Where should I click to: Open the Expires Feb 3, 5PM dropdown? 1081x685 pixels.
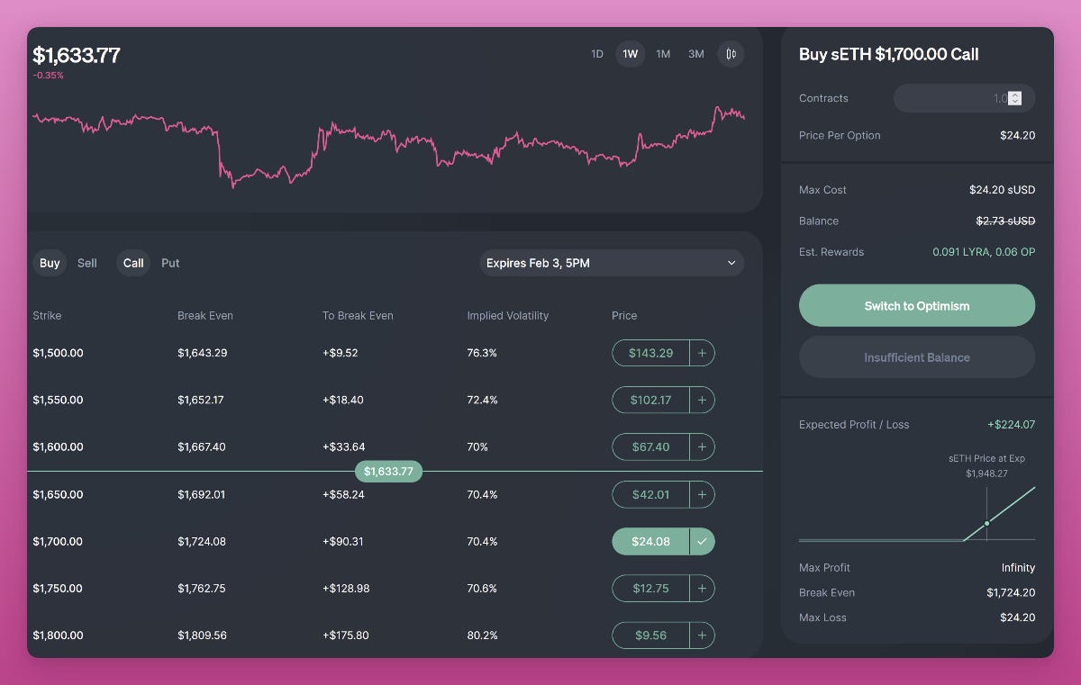611,263
